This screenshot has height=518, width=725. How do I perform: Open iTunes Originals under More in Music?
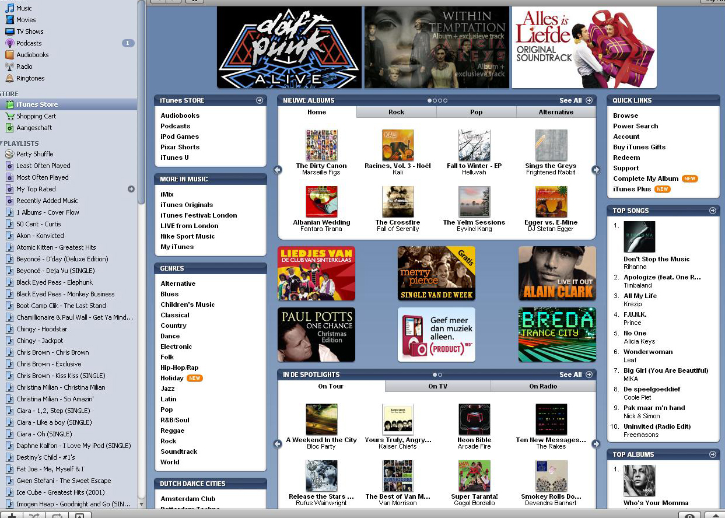point(187,205)
